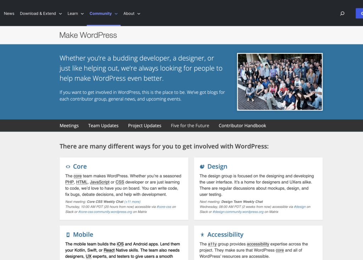
Task: Open the #design Slack link
Action: (300, 207)
